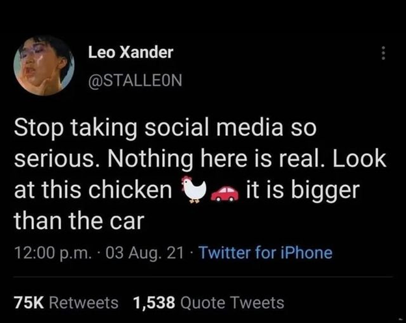Open the Twitter for iPhone source link
406x323 pixels.
265,252
